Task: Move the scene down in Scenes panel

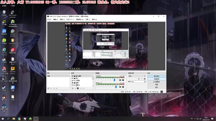Action: (57, 88)
